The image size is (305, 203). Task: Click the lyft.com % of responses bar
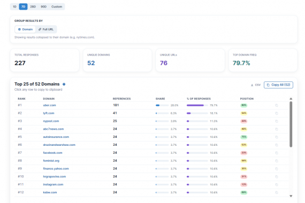(x=197, y=113)
